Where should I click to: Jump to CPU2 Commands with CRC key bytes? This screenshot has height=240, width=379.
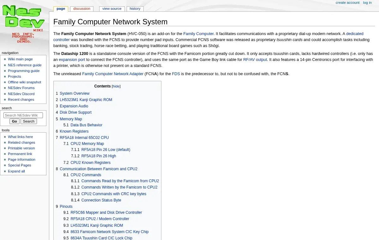(114, 194)
